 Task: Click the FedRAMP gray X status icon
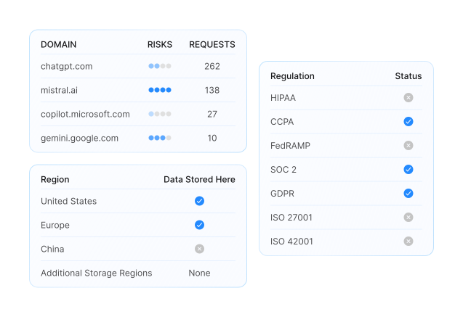click(408, 146)
